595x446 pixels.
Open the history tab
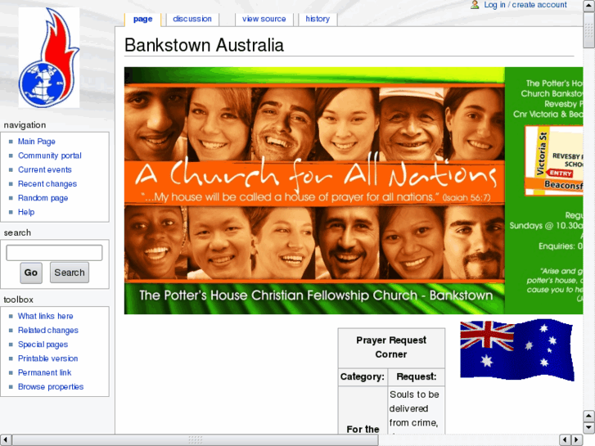(318, 19)
